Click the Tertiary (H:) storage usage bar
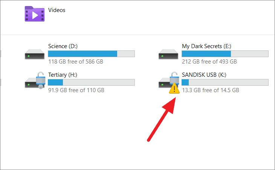This screenshot has height=170, width=275. point(92,82)
